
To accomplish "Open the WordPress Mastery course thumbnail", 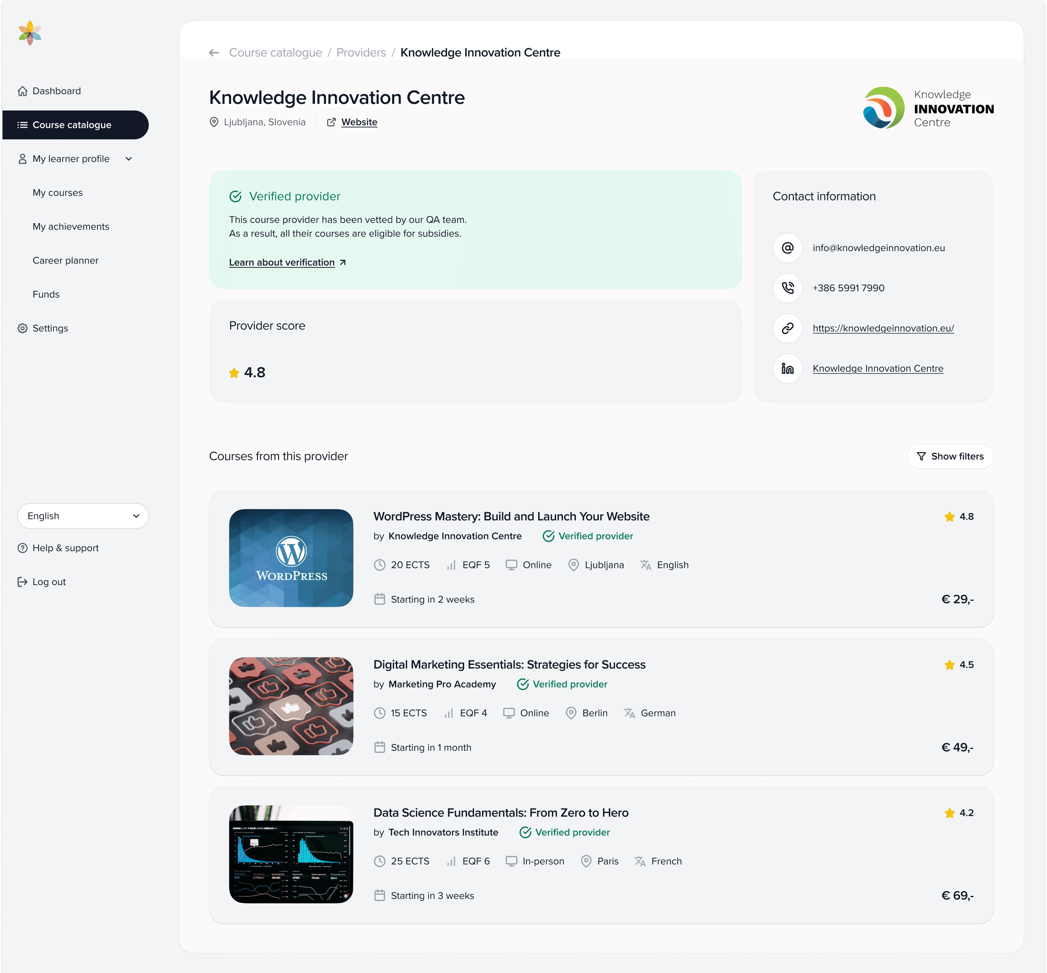I will (x=291, y=558).
